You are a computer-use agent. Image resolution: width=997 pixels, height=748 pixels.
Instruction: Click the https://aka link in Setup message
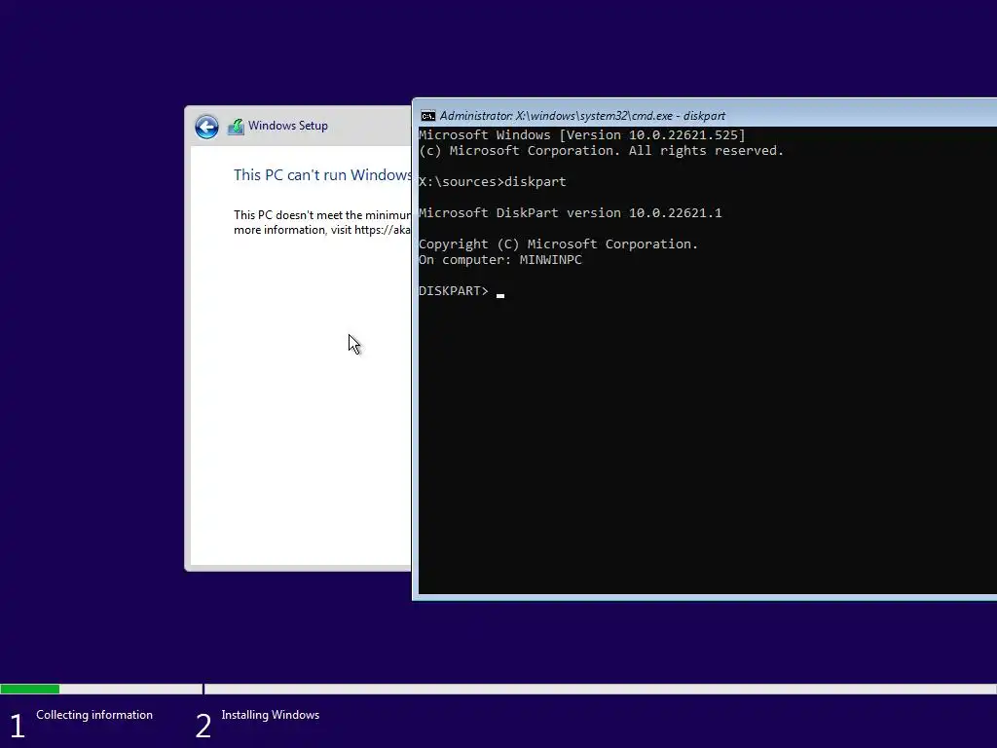pos(383,230)
